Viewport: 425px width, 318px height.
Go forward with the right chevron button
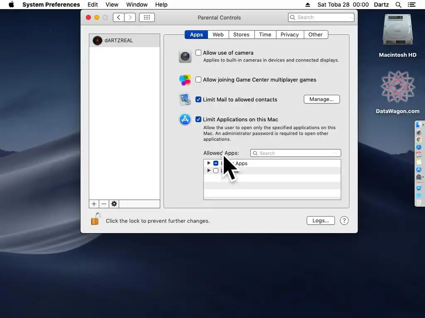(130, 17)
